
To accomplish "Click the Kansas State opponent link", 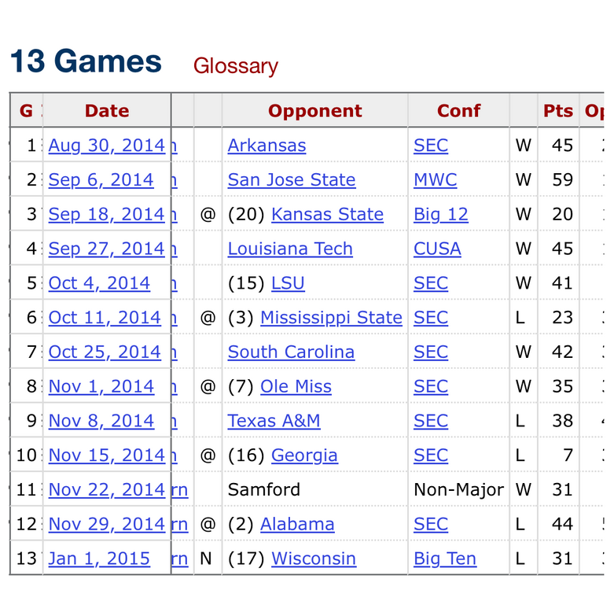I will coord(327,215).
